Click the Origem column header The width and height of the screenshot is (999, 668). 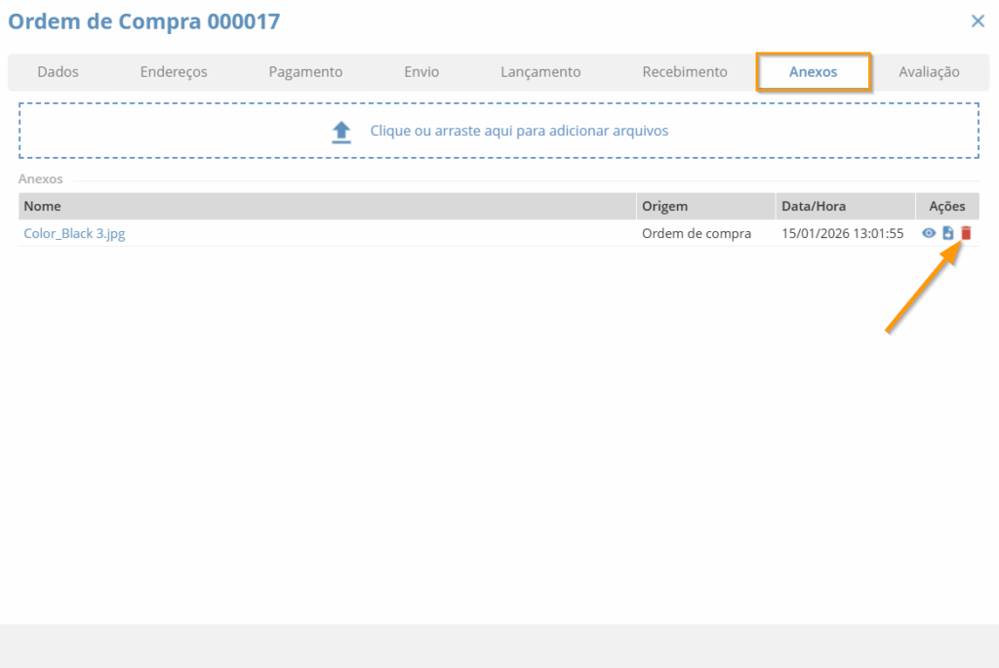[664, 206]
